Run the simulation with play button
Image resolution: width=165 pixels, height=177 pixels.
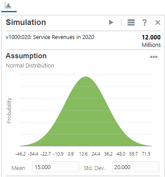point(111,22)
